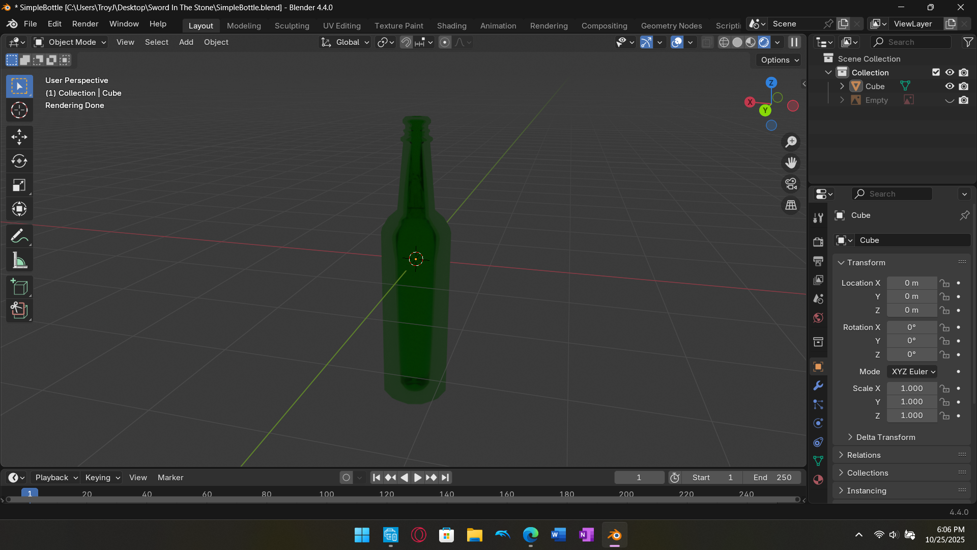The image size is (977, 550).
Task: Select the Select Box tool
Action: 19,86
